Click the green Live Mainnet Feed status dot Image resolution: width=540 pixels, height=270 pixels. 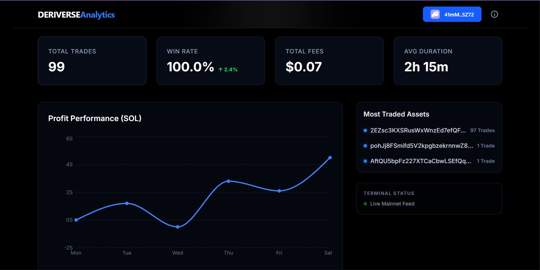click(365, 204)
